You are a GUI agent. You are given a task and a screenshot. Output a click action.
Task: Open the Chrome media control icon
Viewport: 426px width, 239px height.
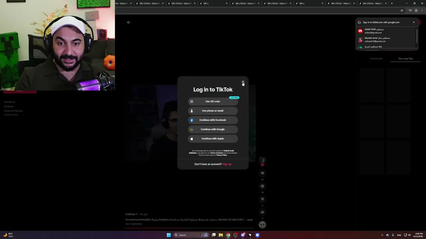pyautogui.click(x=410, y=10)
